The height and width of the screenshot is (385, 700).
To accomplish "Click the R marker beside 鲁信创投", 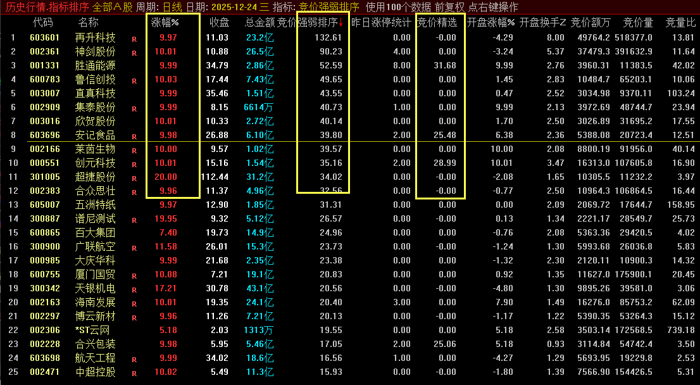I will 134,81.
